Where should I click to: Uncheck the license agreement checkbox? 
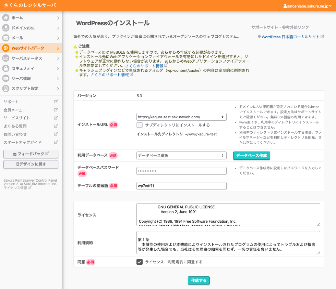tap(140, 262)
